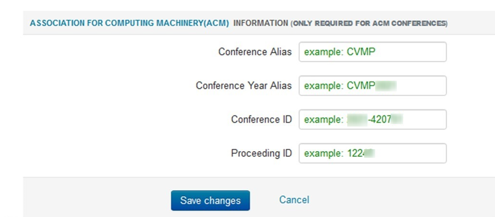Click empty white space left of the Proceeding ID label
The image size is (495, 217).
pos(120,153)
